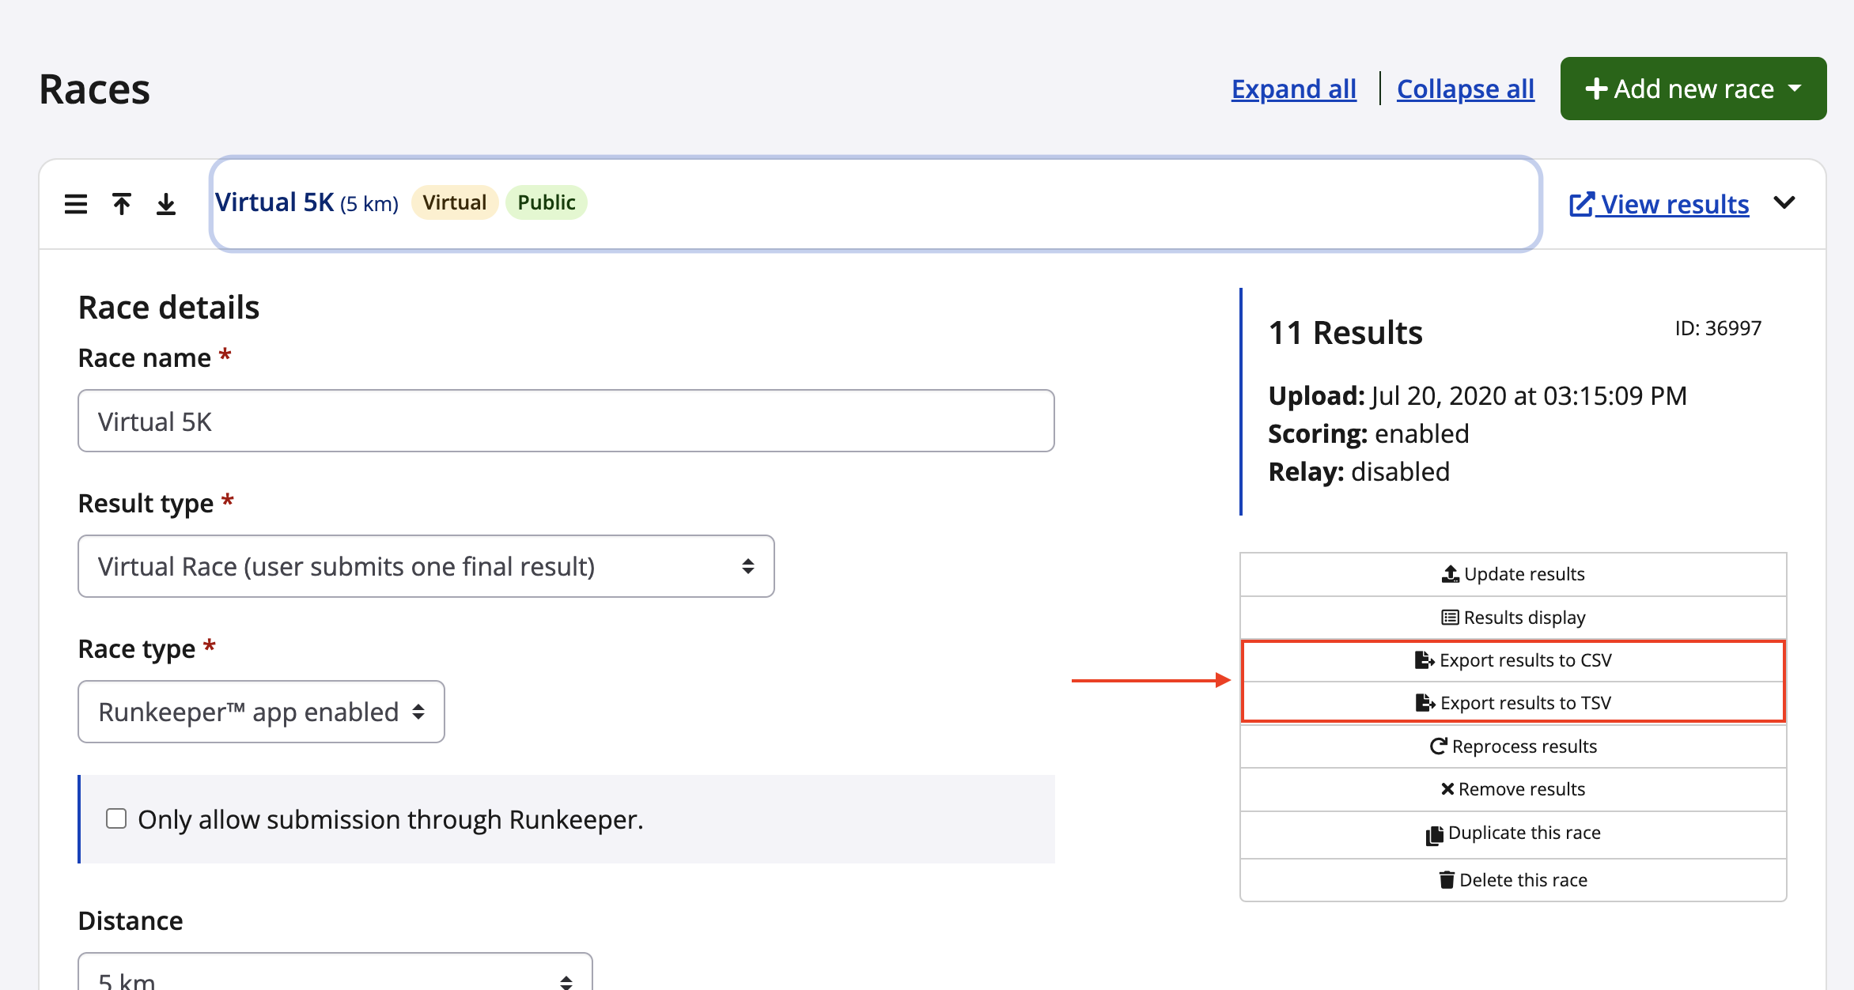Click the Expand all link
This screenshot has width=1854, height=990.
pos(1293,89)
